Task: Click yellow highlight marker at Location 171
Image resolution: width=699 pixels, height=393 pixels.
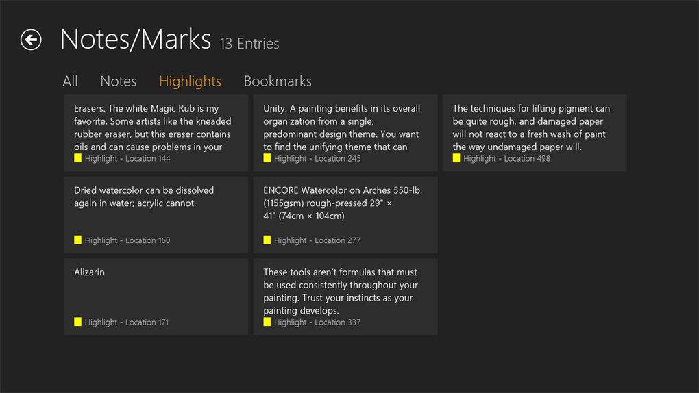Action: point(77,322)
